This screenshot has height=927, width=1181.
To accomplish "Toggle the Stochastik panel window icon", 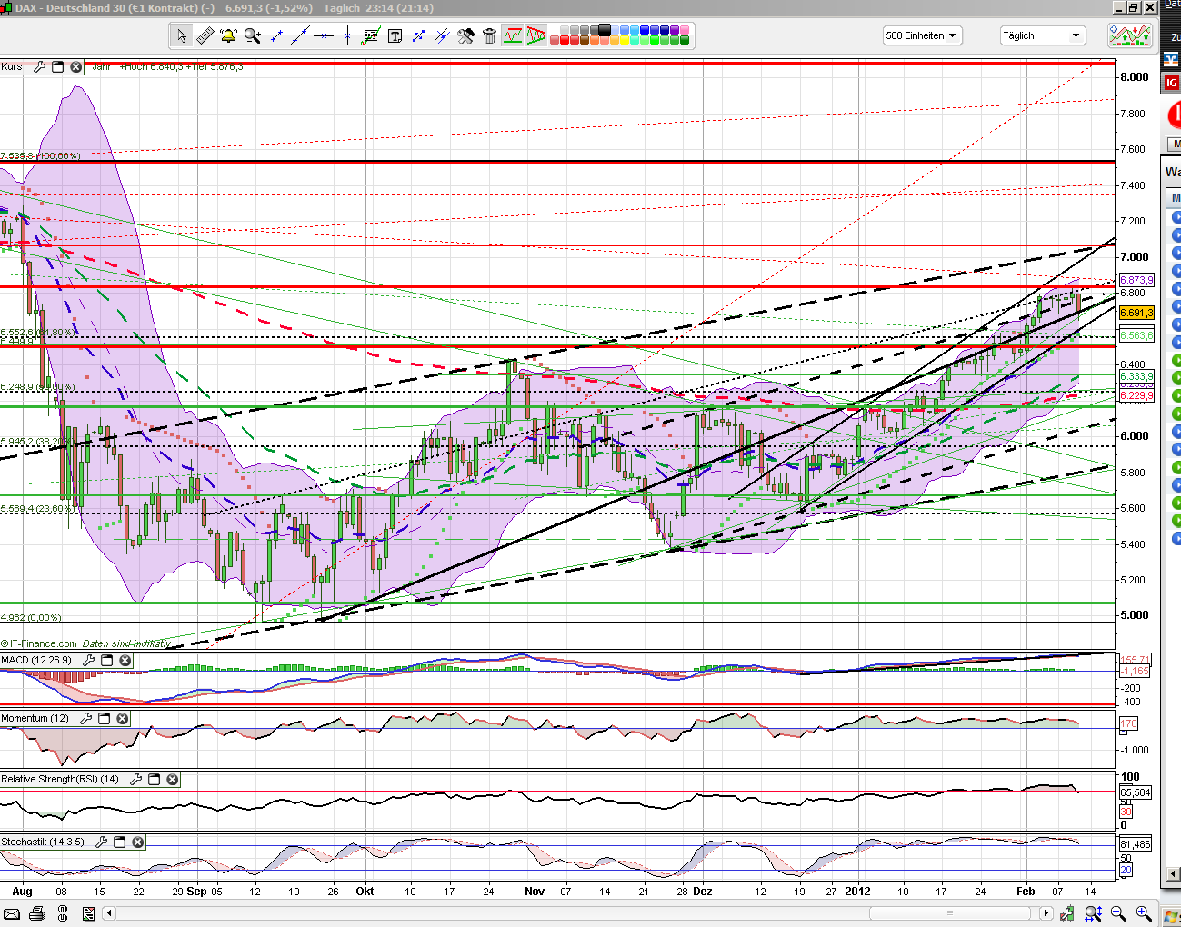I will [119, 842].
